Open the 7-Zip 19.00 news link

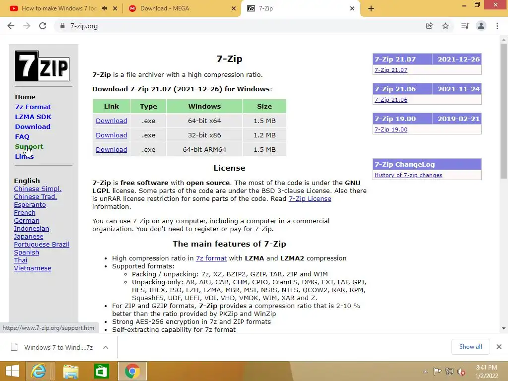coord(391,129)
